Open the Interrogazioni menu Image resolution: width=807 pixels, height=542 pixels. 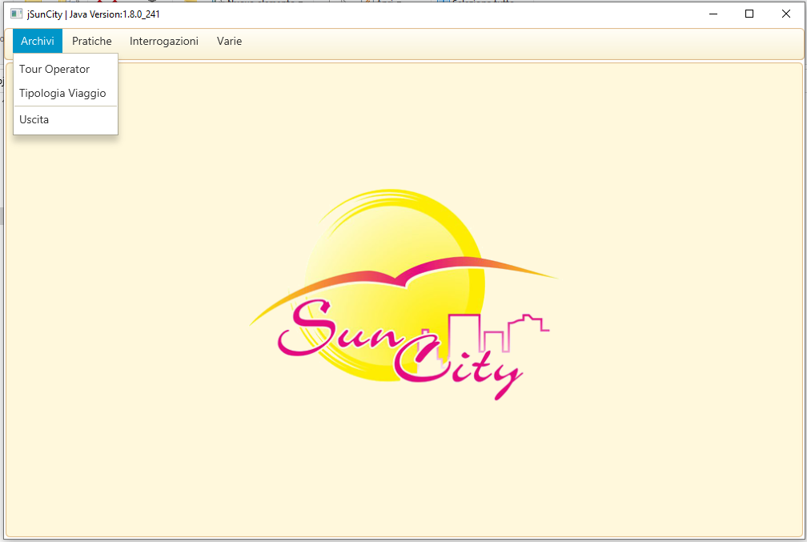[163, 41]
